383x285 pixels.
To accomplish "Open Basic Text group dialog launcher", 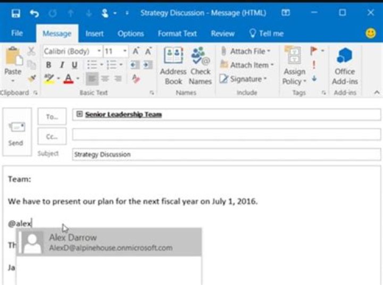I will [x=152, y=93].
